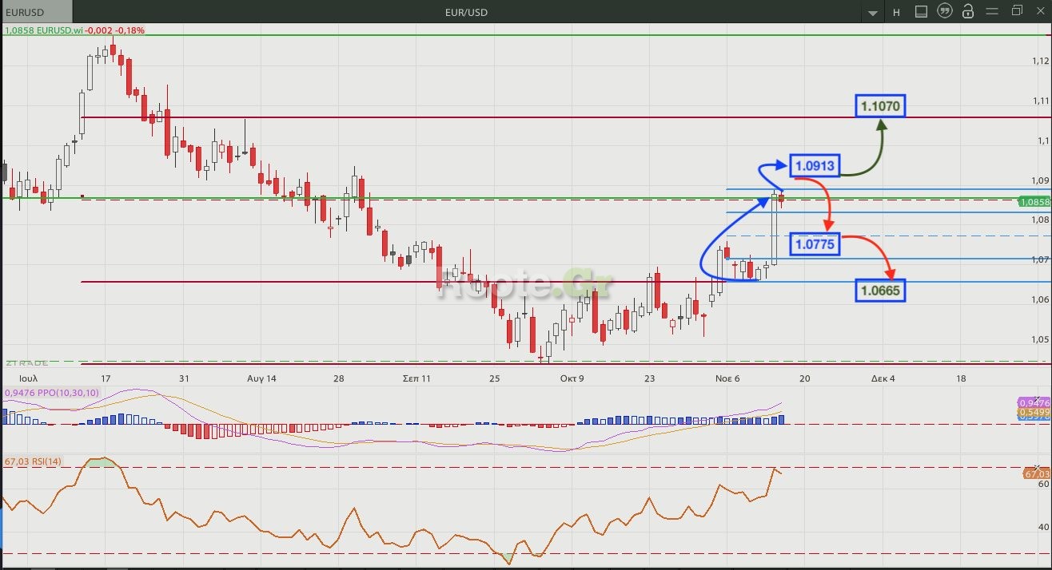Select the 1.1070 target price box

click(881, 105)
